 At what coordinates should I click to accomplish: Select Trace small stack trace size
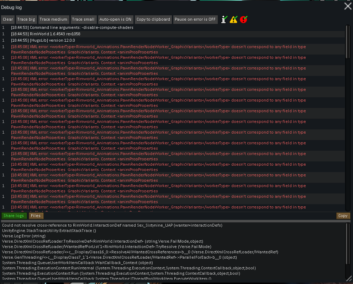83,19
